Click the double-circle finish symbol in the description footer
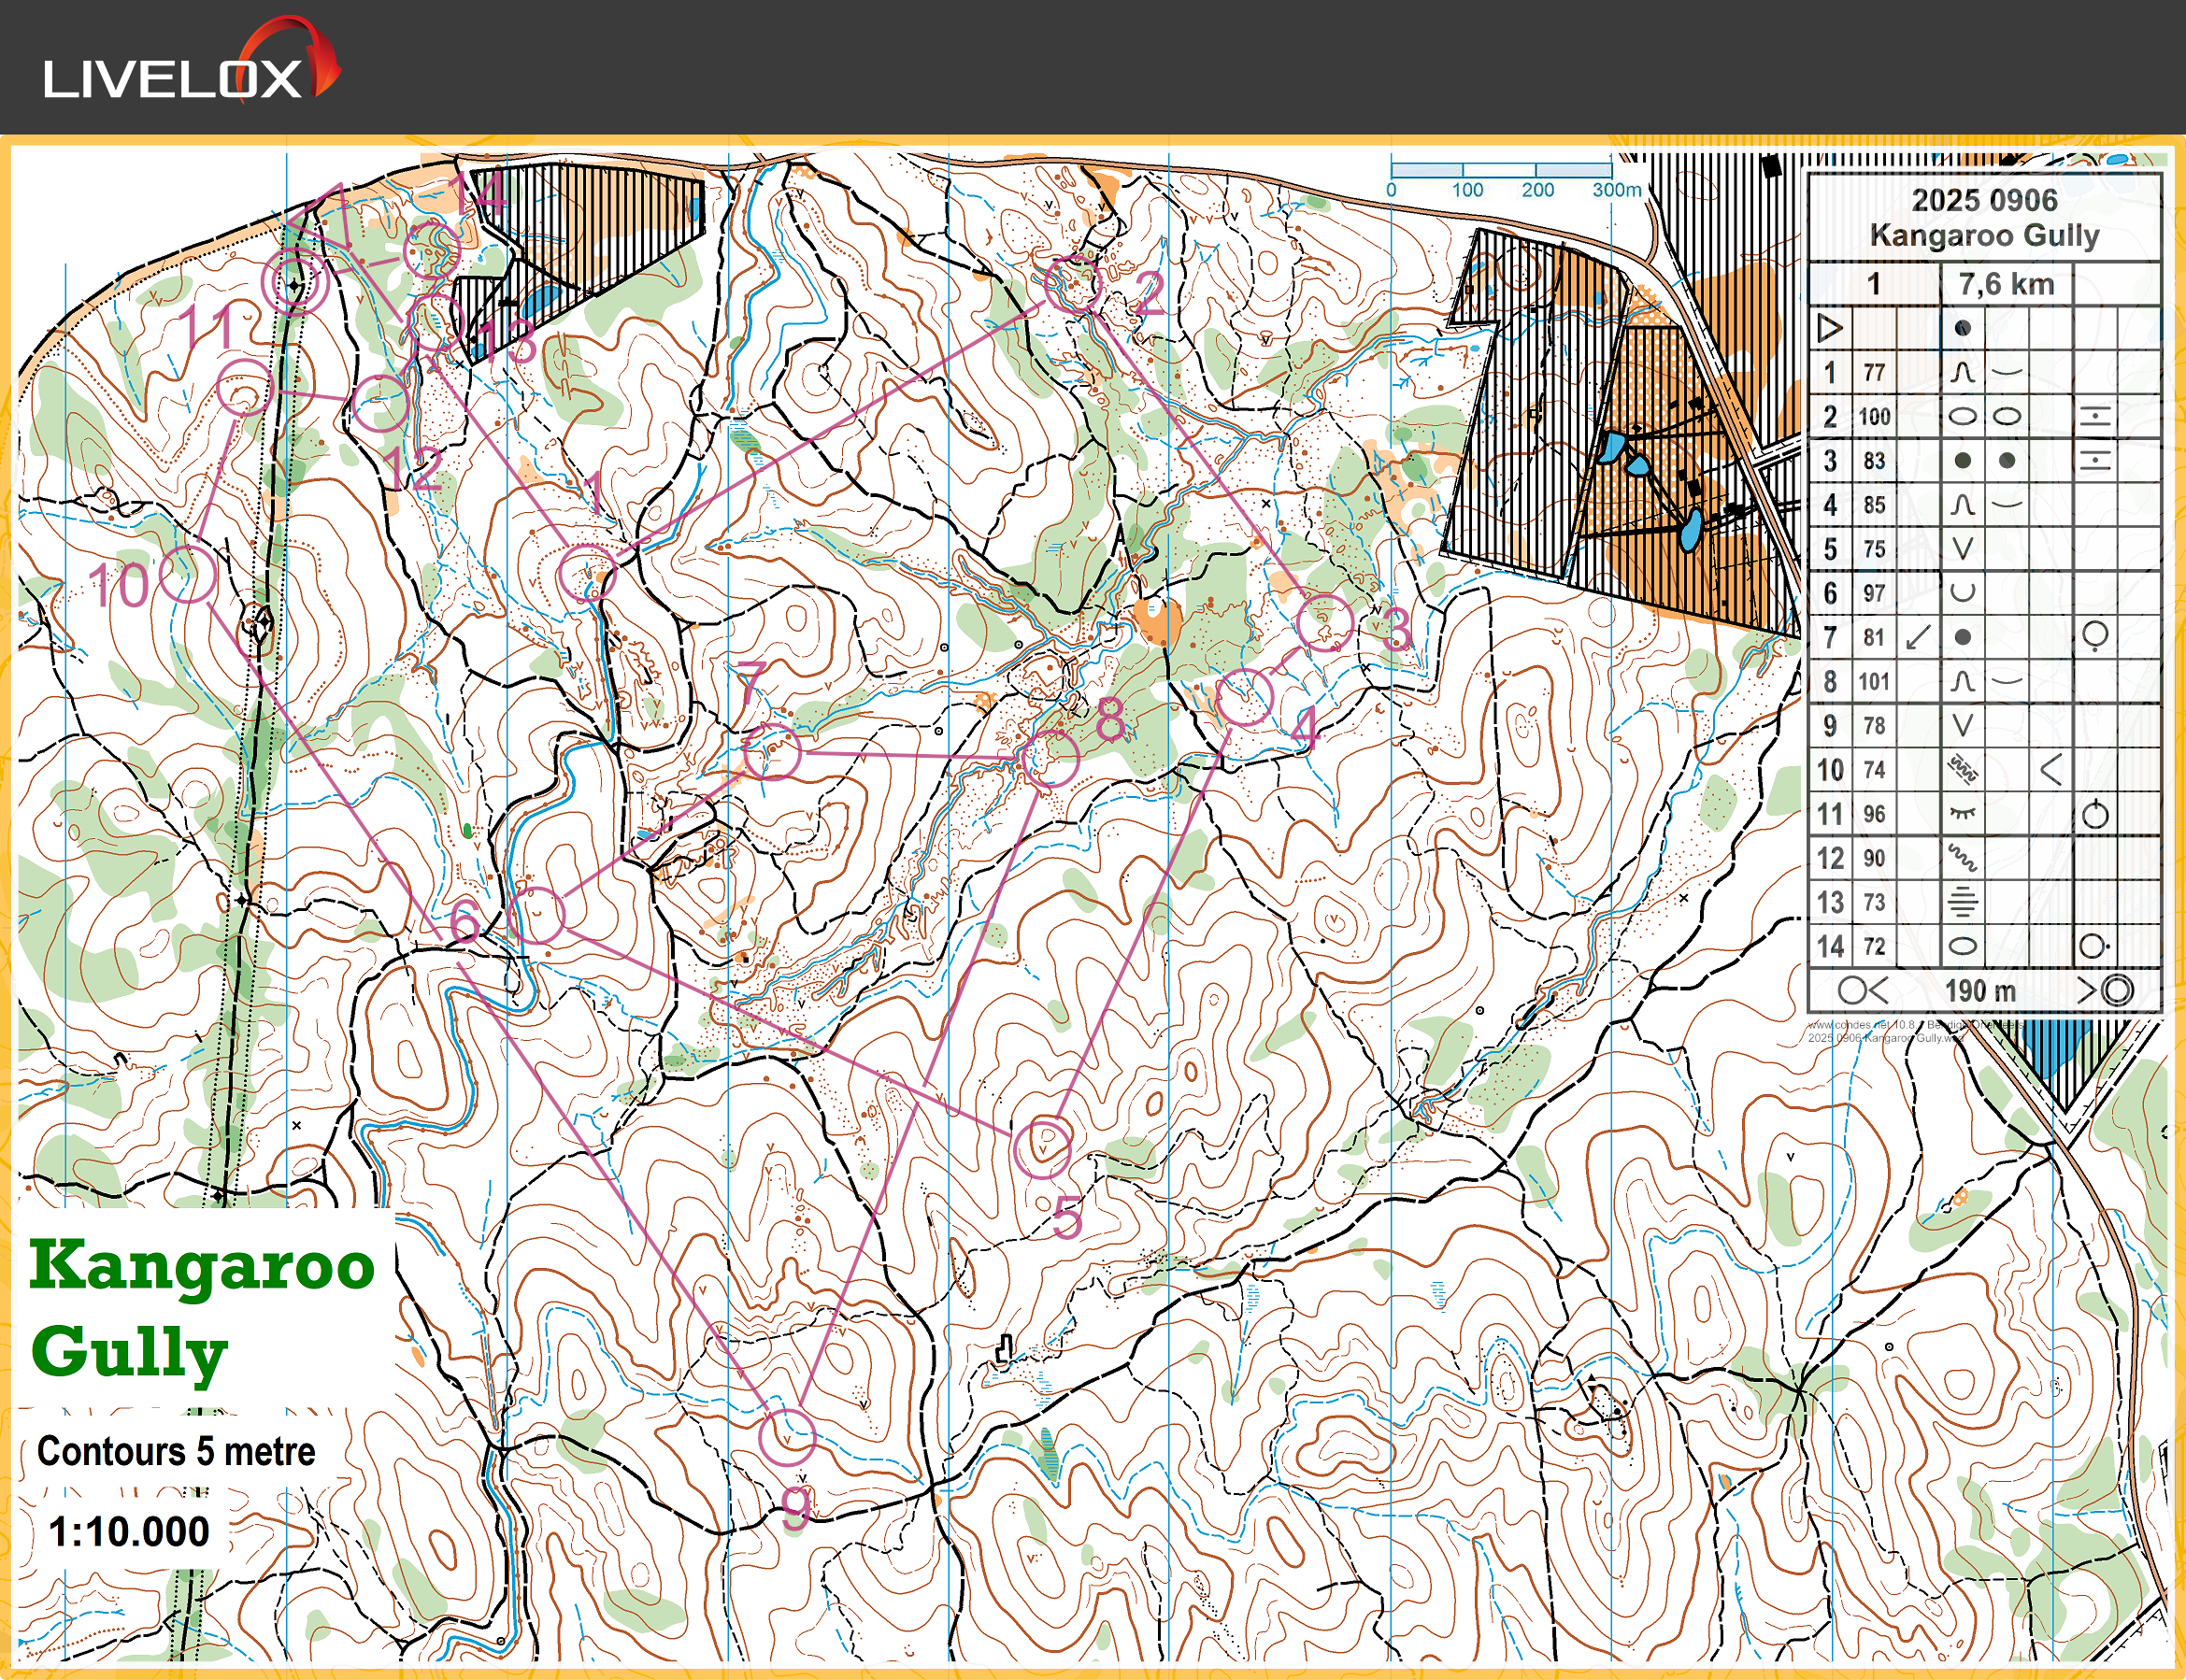 [x=2116, y=990]
